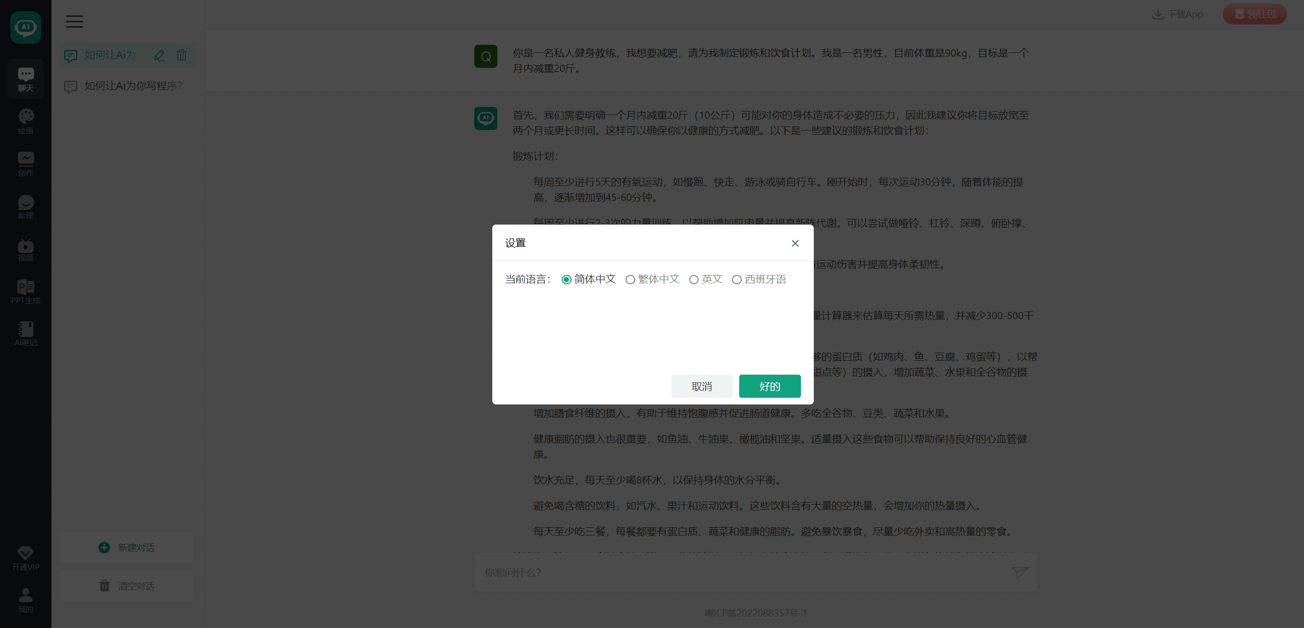Screen dimensions: 1304x628
Task: Clear all chats via 清空对话
Action: [126, 586]
